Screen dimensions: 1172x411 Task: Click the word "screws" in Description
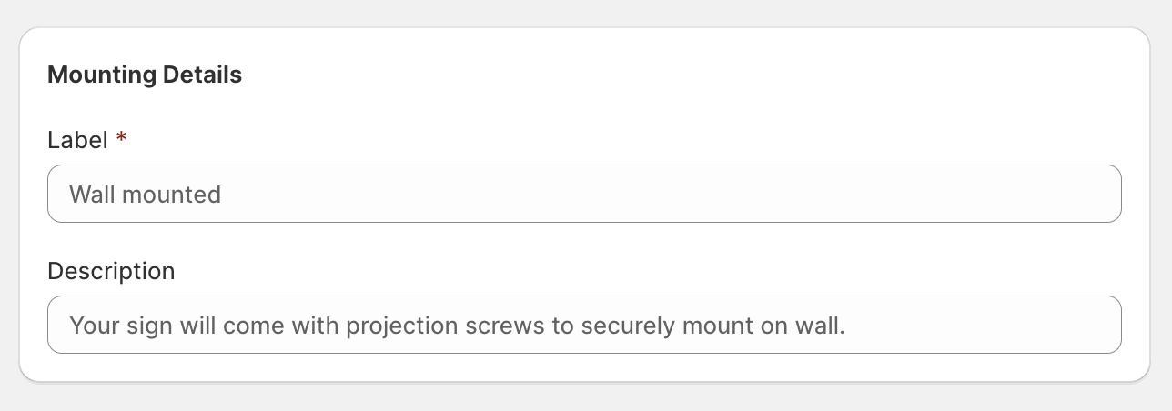(503, 326)
